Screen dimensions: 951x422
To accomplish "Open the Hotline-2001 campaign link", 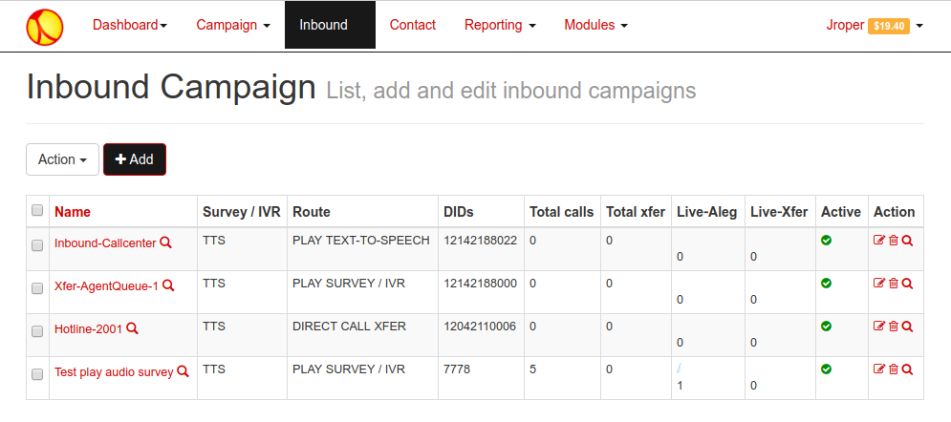I will tap(89, 328).
